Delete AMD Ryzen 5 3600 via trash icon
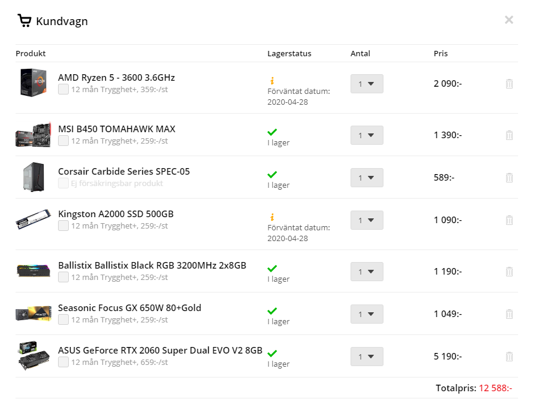536x405 pixels. click(x=509, y=84)
